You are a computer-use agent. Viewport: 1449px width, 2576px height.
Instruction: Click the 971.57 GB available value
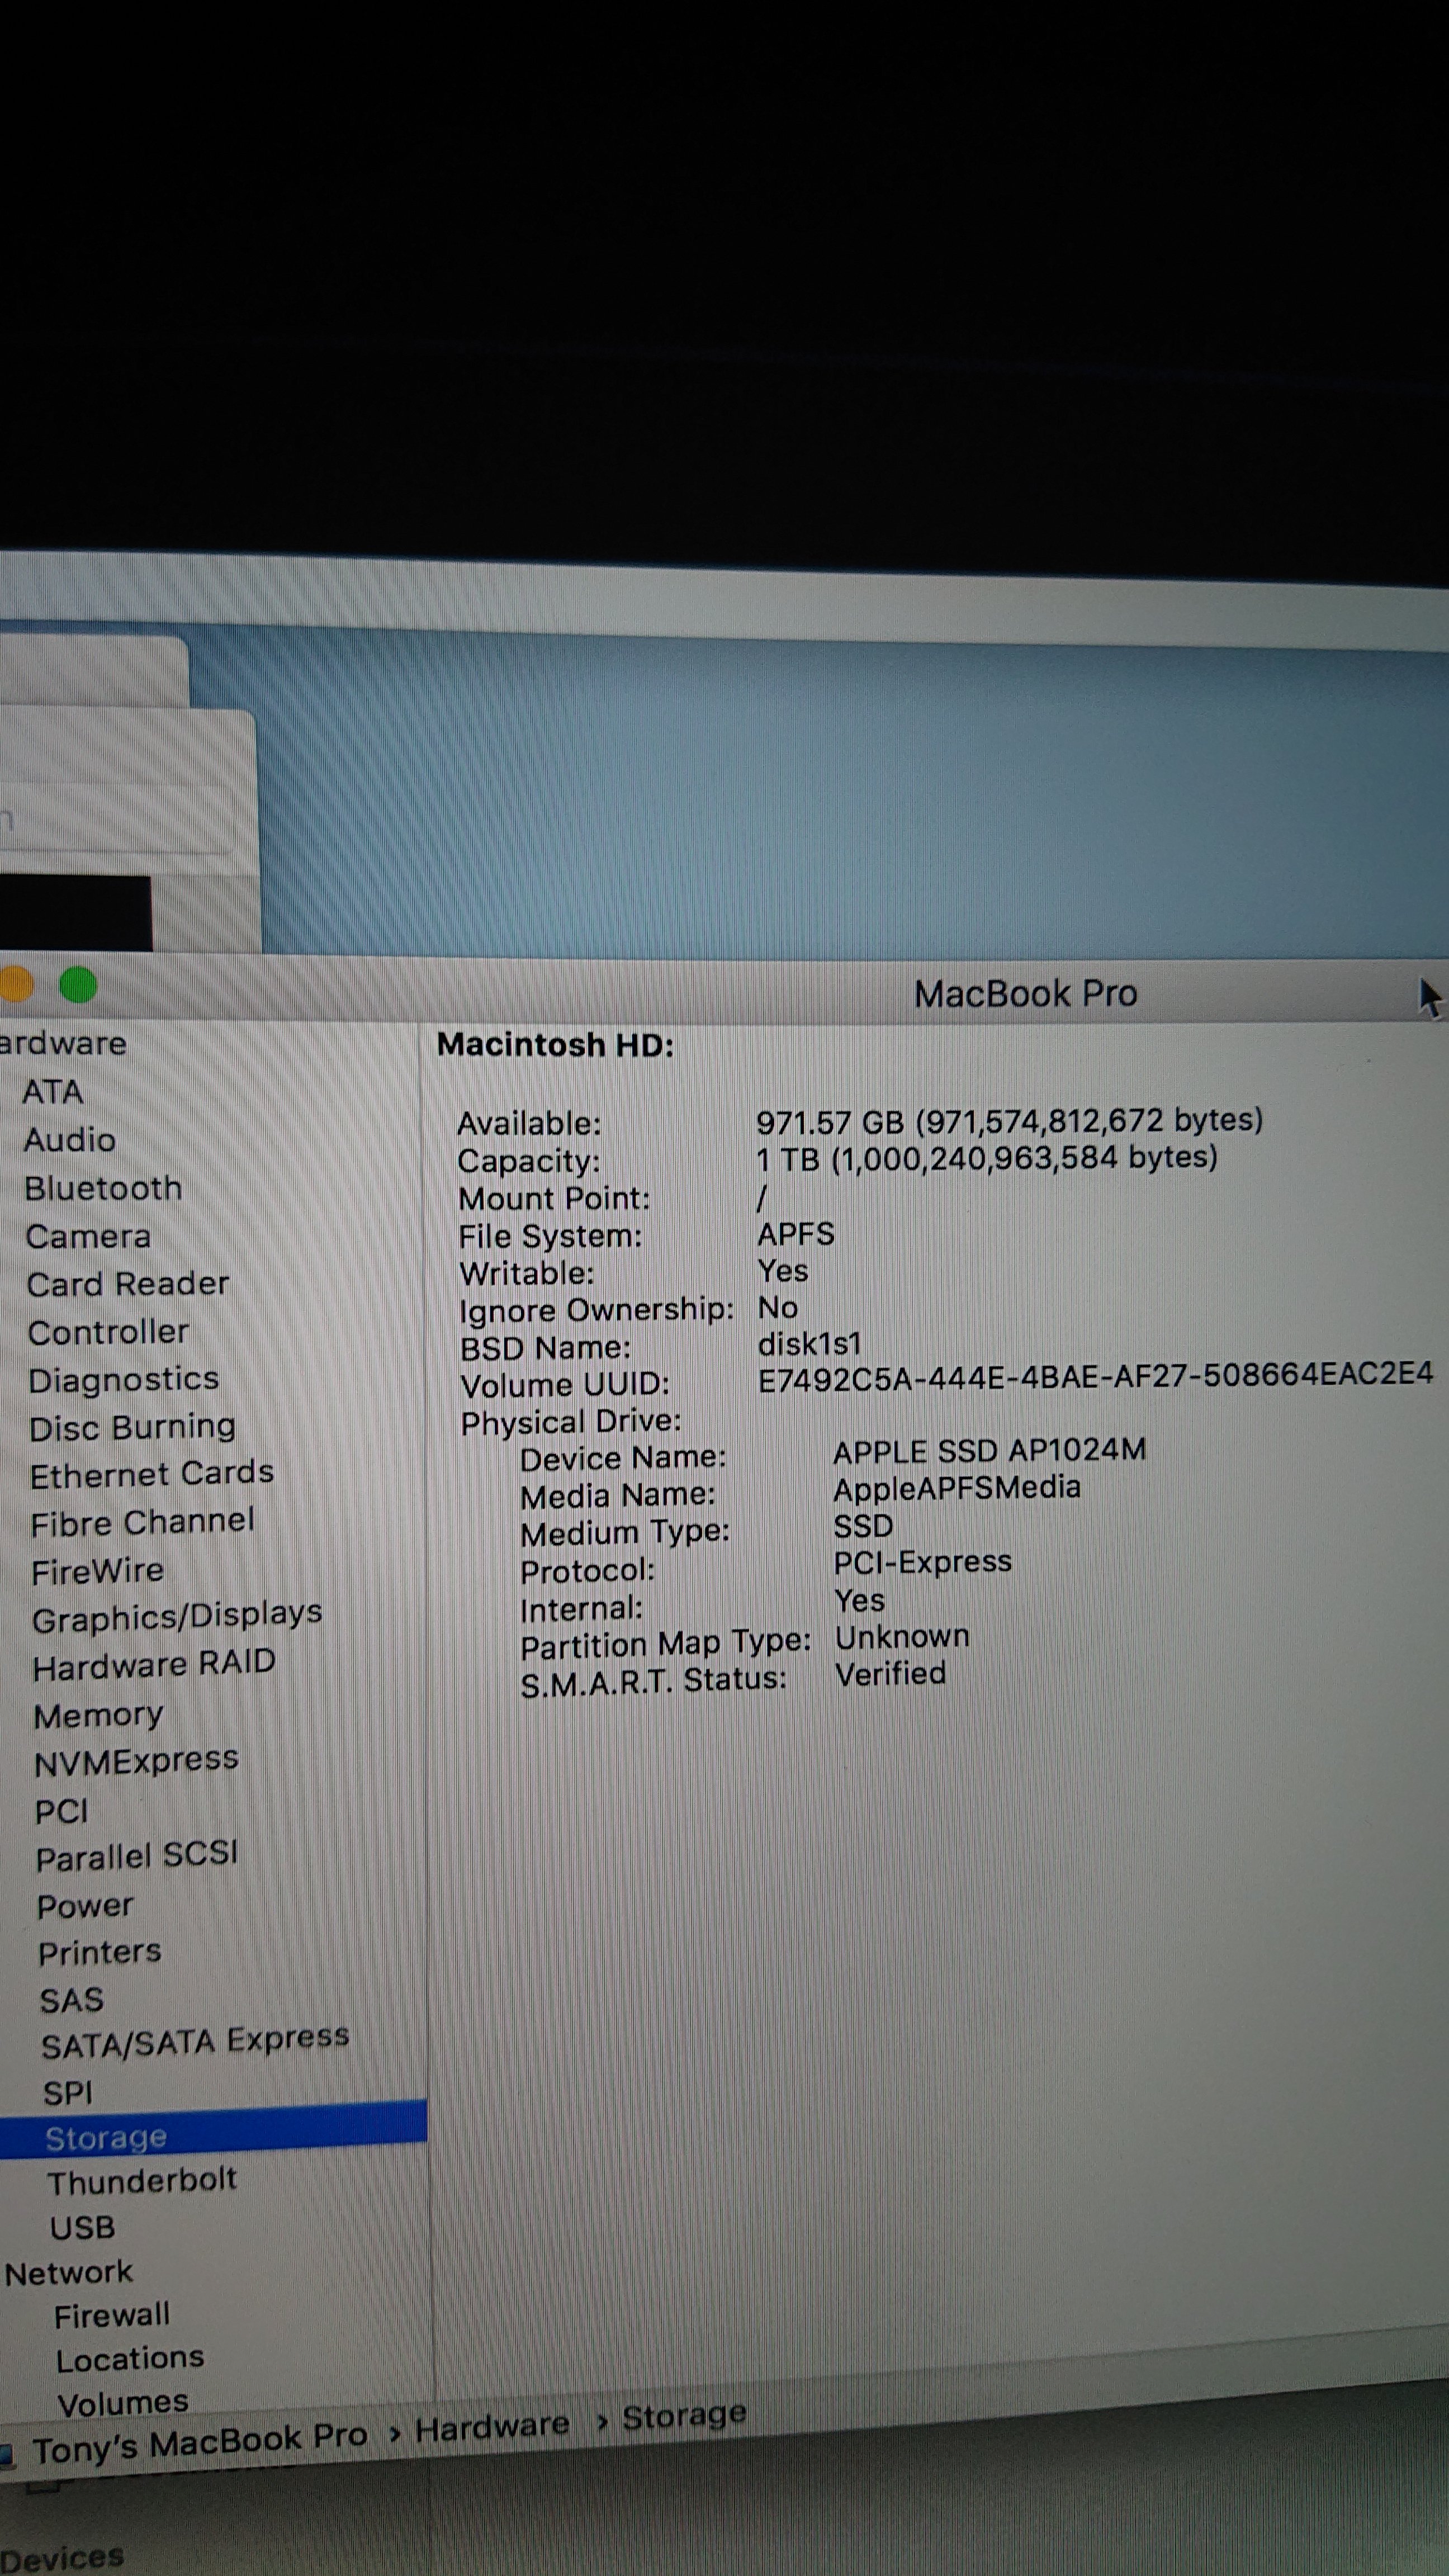tap(1009, 1121)
